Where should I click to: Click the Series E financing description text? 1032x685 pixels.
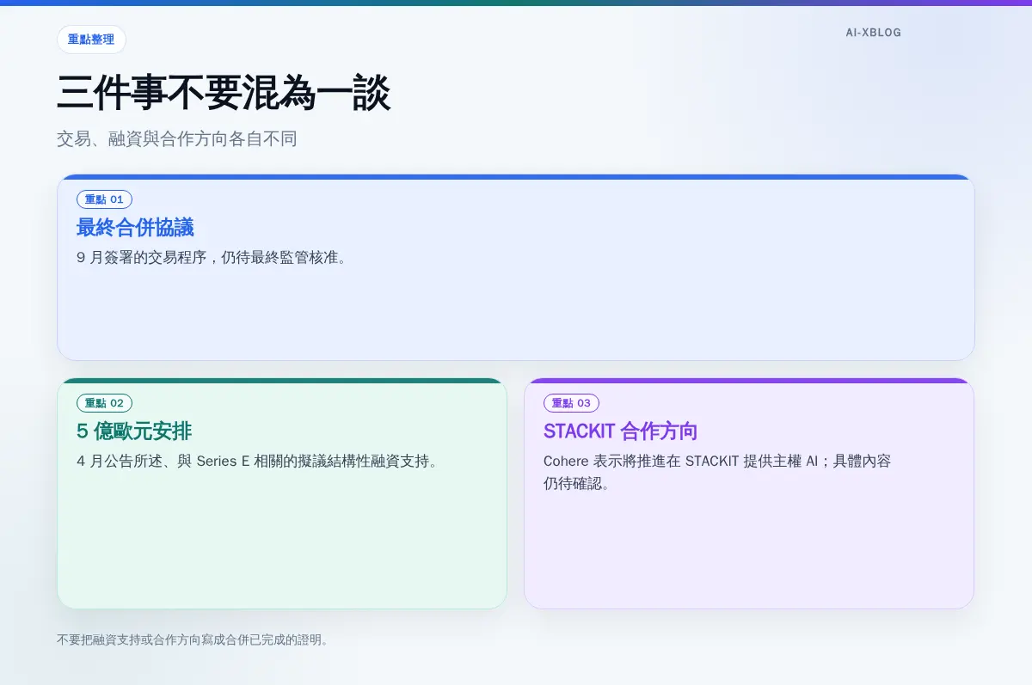258,461
